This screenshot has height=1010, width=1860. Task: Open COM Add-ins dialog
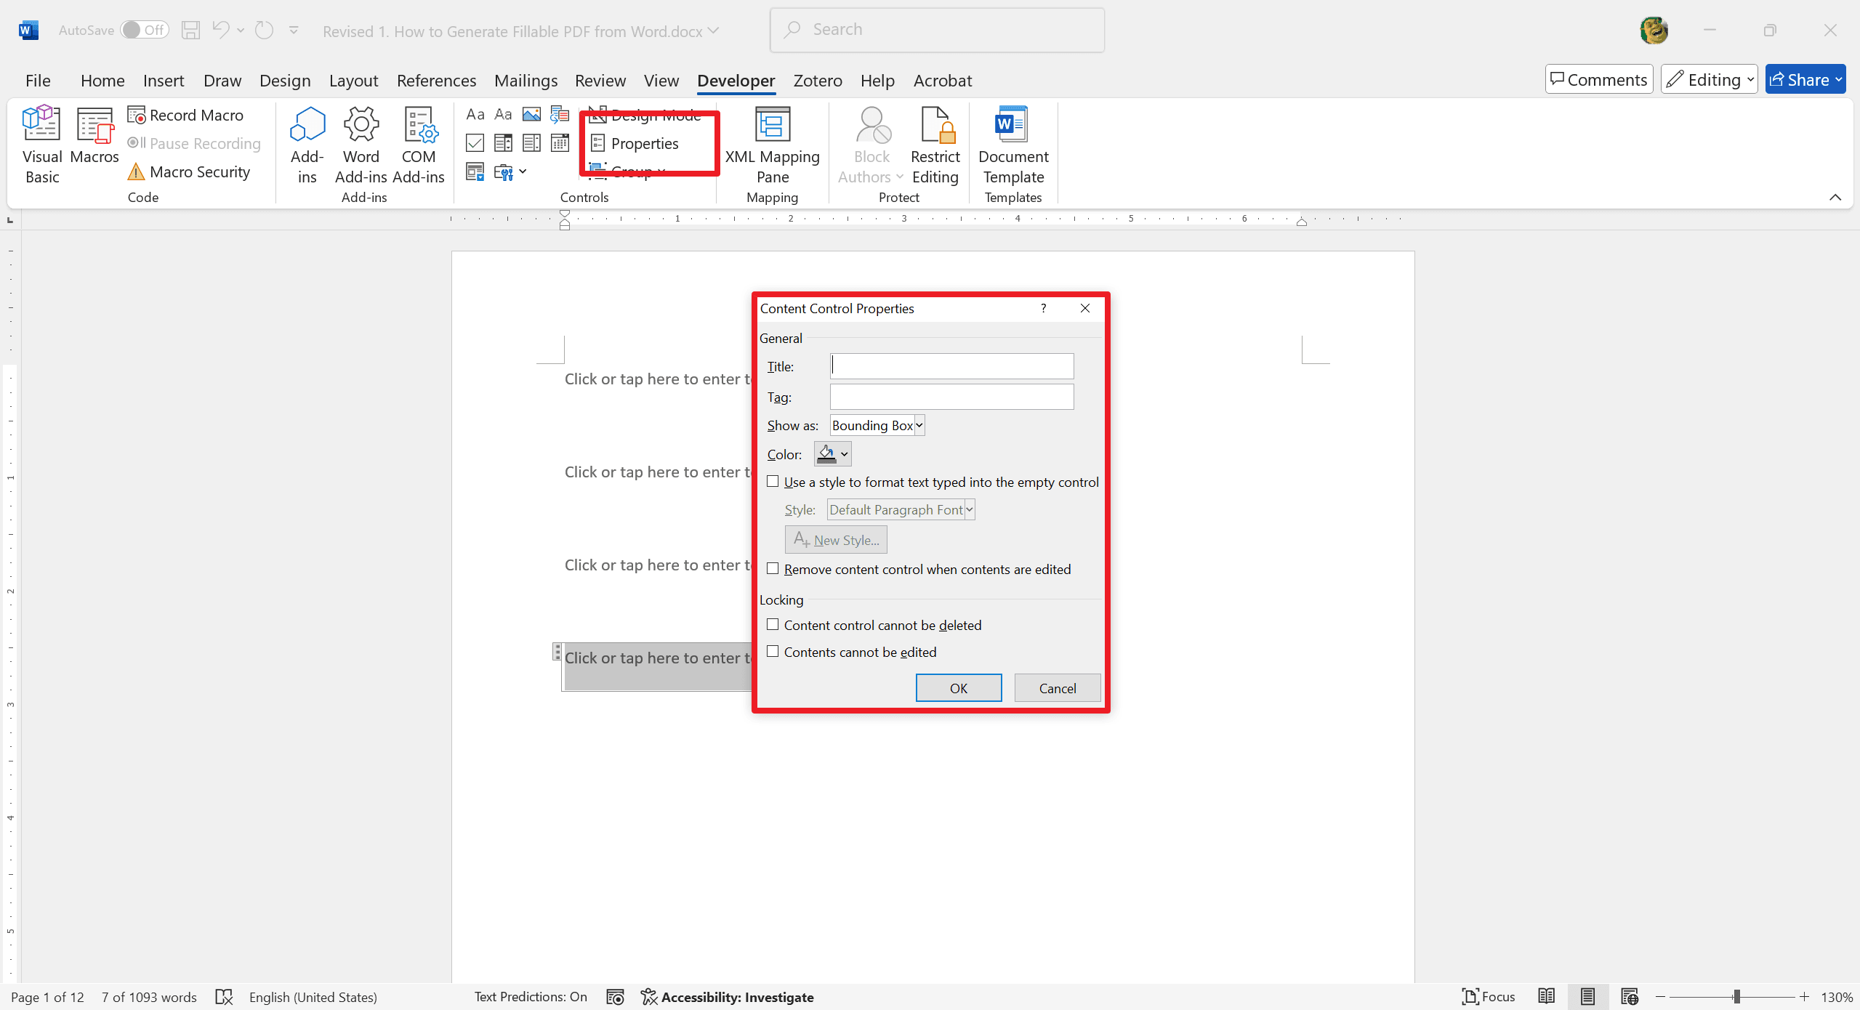tap(419, 145)
